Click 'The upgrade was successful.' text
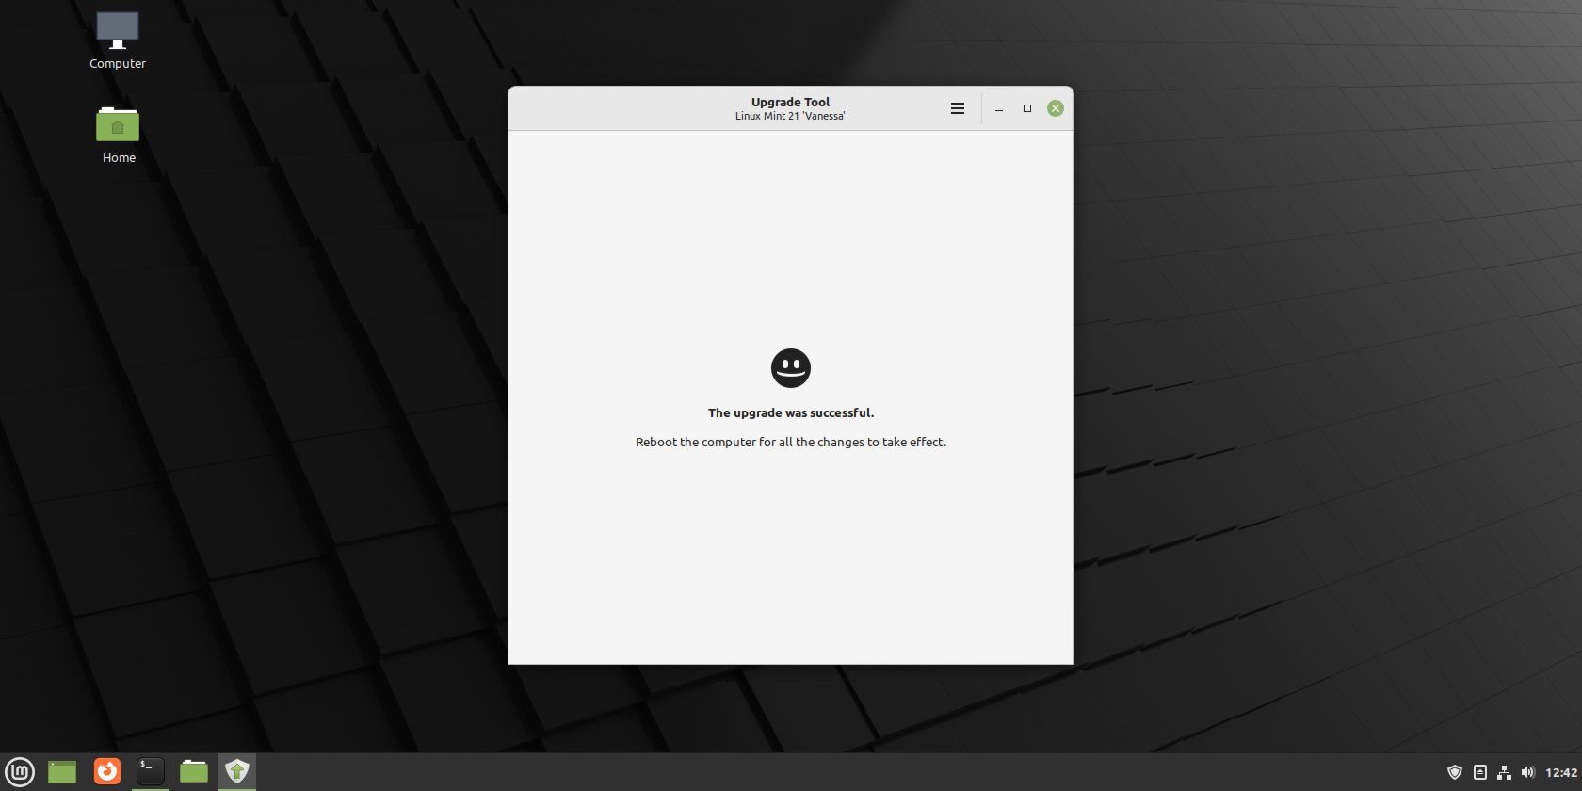The image size is (1582, 791). (x=791, y=412)
